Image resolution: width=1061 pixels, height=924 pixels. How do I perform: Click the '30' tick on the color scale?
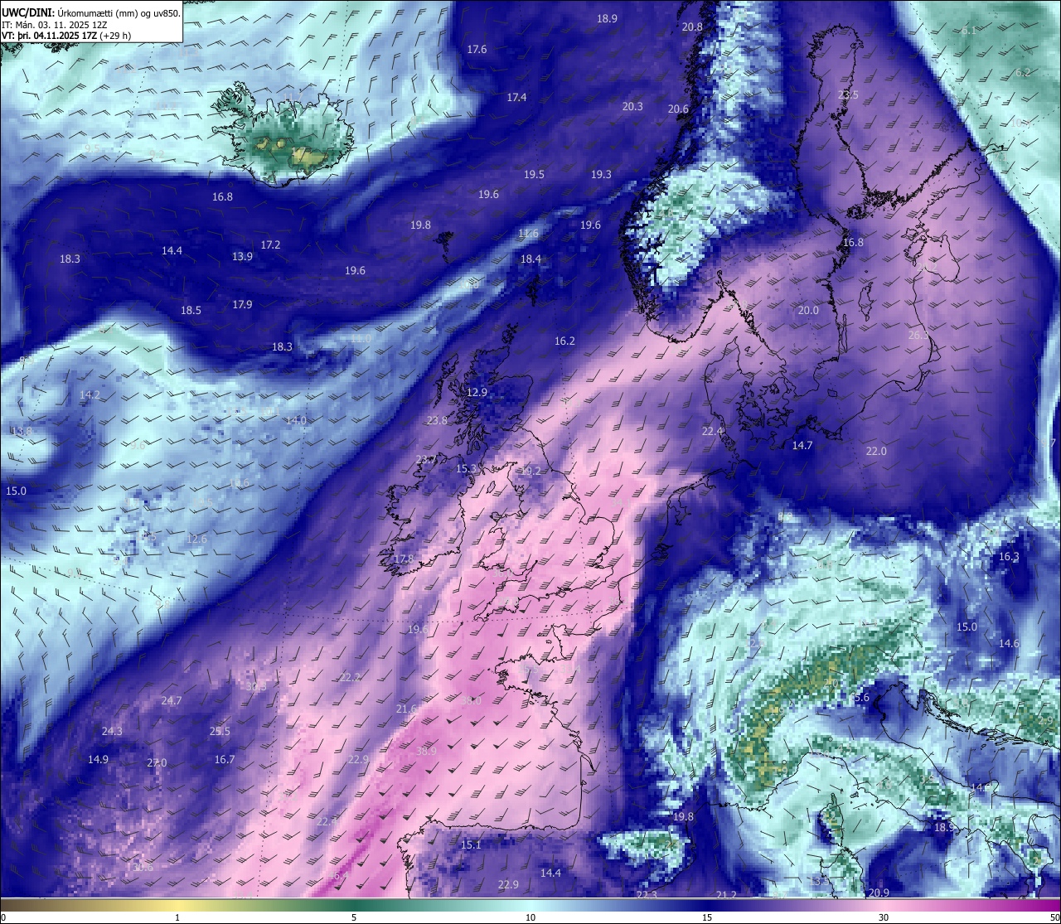[x=884, y=917]
